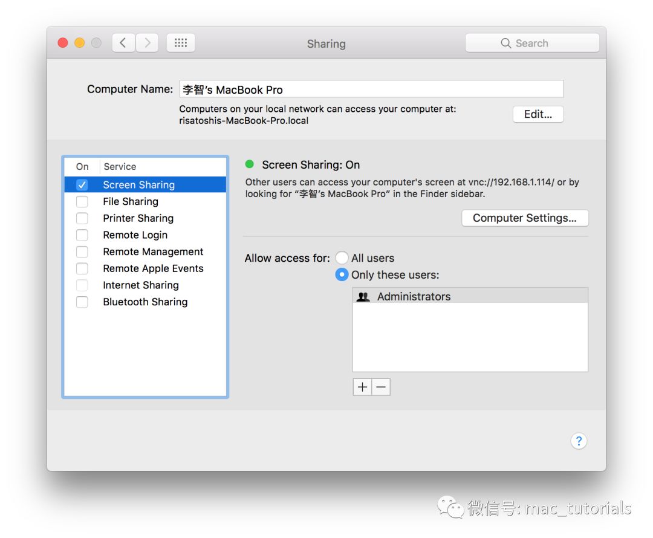The height and width of the screenshot is (538, 653).
Task: Choose Only these users radio button
Action: point(342,274)
